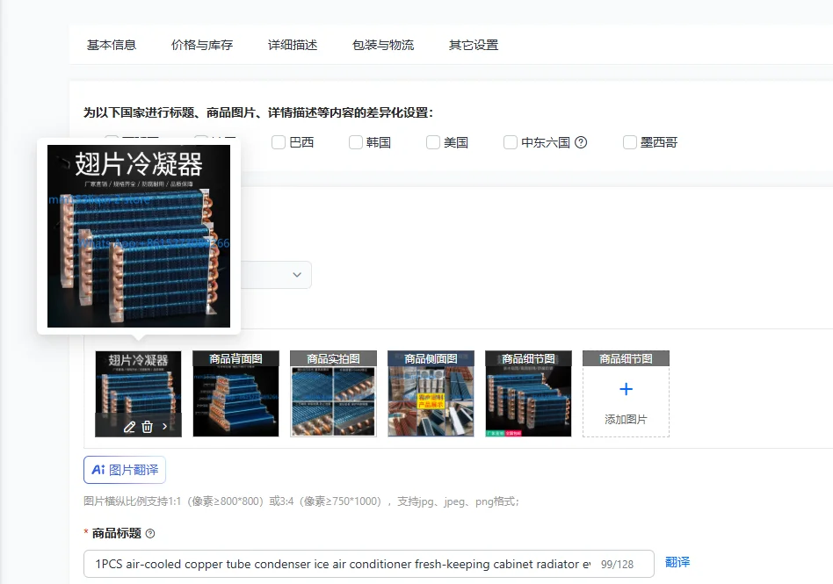
Task: Select the 墨西哥 checkbox
Action: point(629,142)
